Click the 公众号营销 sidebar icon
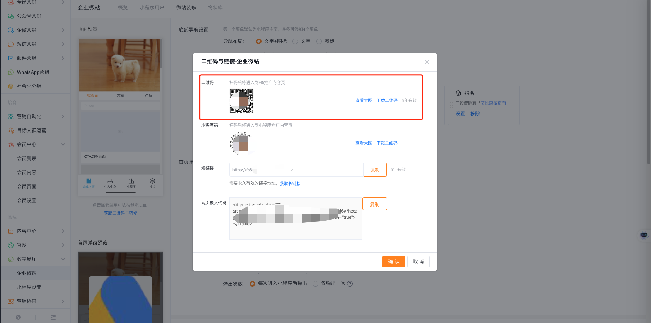Screen dimensions: 651x323 coord(11,16)
